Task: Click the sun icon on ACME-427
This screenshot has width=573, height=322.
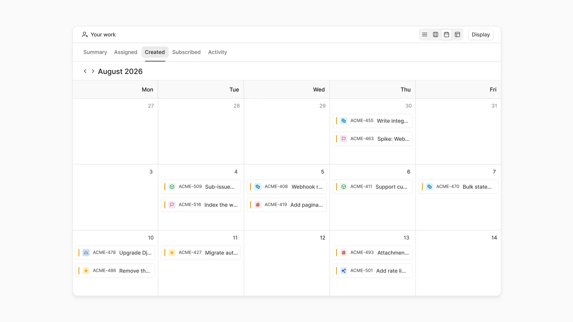Action: (x=172, y=253)
